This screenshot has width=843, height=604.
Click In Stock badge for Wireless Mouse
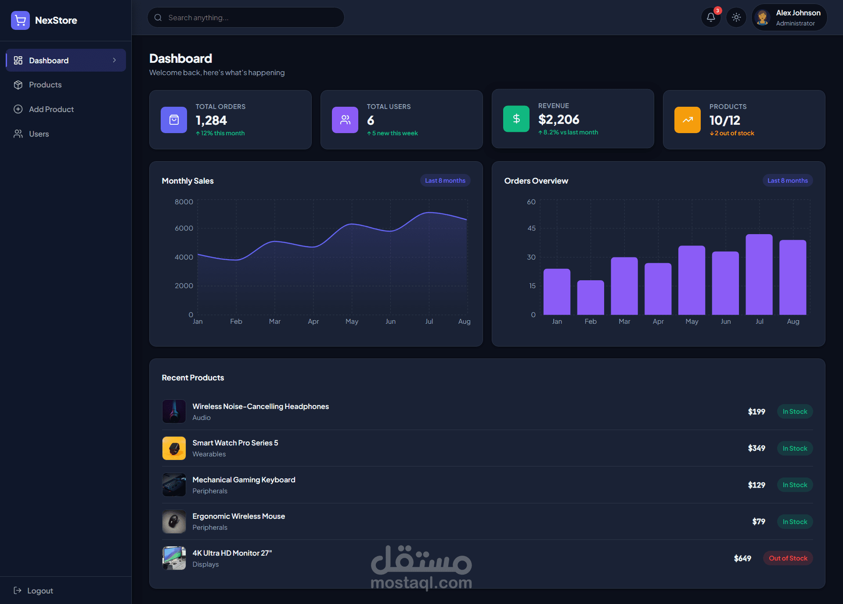coord(795,521)
